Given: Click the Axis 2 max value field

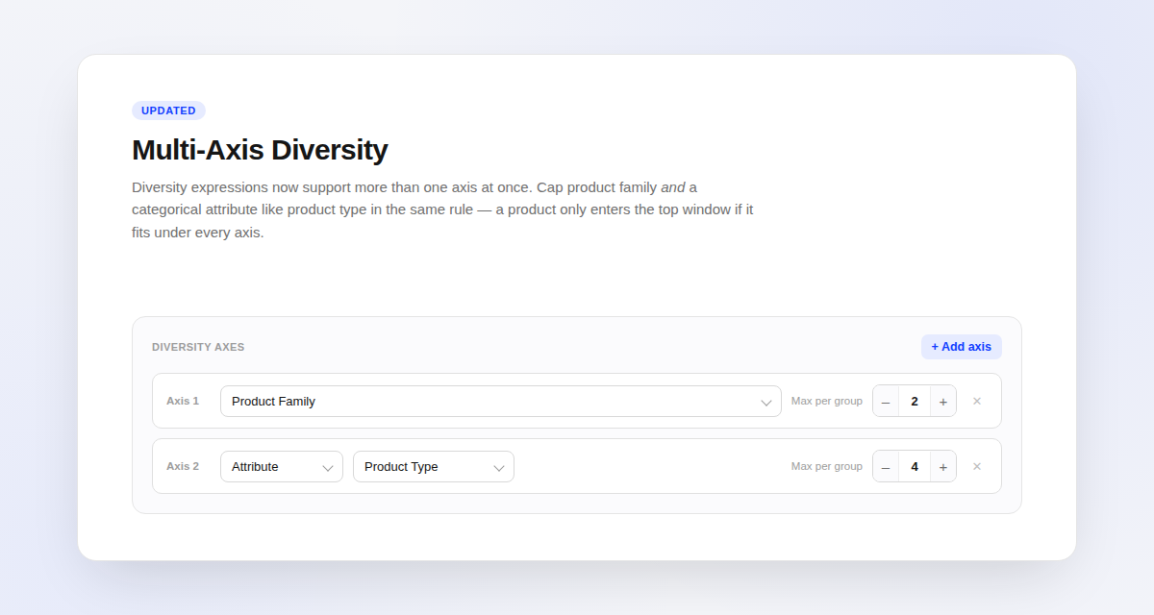Looking at the screenshot, I should 915,467.
